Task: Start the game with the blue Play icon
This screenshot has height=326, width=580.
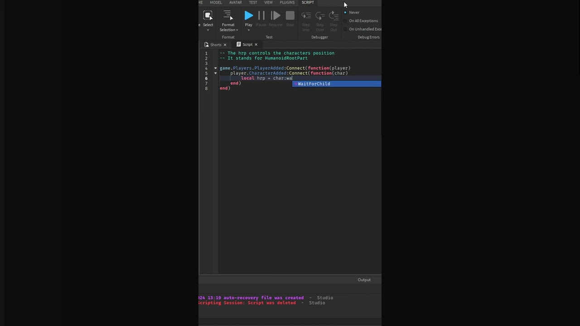Action: pos(249,16)
